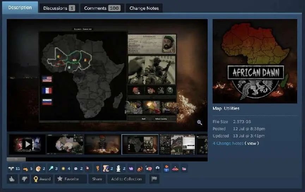Click the last pink creature award icon
The height and width of the screenshot is (192, 305).
(x=184, y=169)
